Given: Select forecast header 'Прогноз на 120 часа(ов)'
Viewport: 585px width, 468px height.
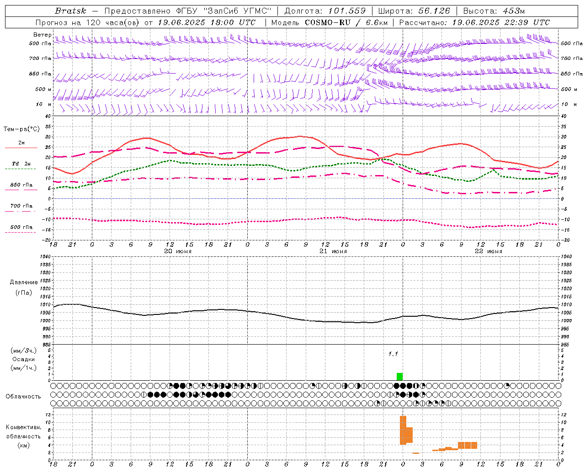Looking at the screenshot, I should 88,22.
